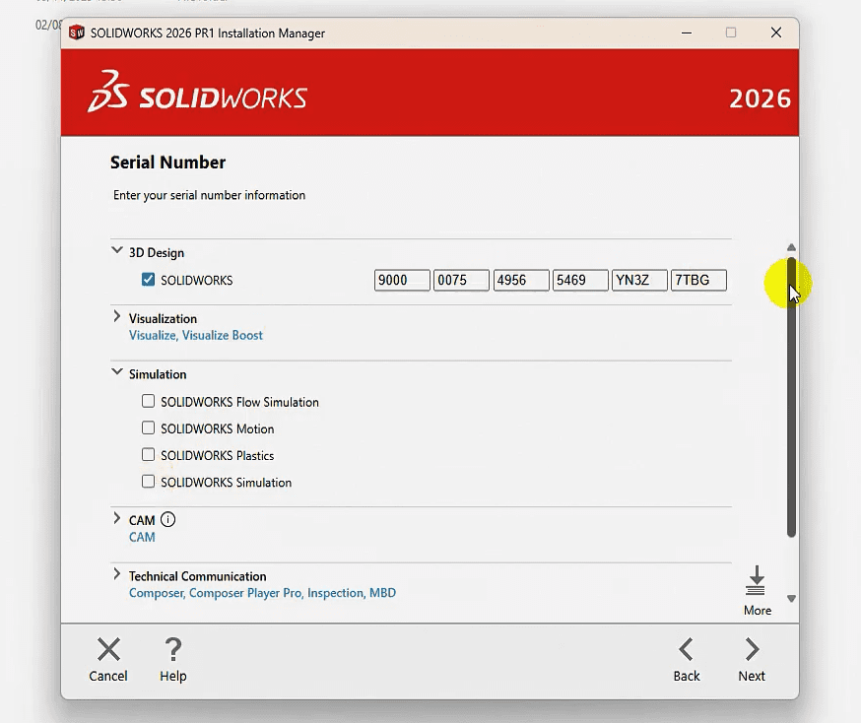Expand the Visualization section
This screenshot has width=861, height=723.
pos(117,316)
